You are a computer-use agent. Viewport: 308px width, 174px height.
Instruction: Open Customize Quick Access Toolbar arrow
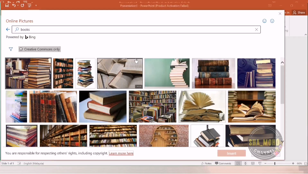[x=36, y=5]
